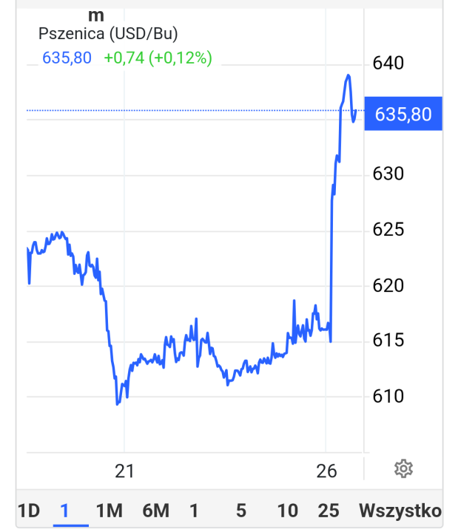Click the blue 635,80 price in the legend

click(67, 58)
